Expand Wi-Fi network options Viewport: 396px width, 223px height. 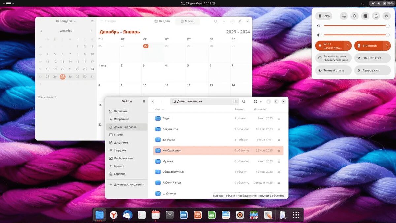point(347,45)
